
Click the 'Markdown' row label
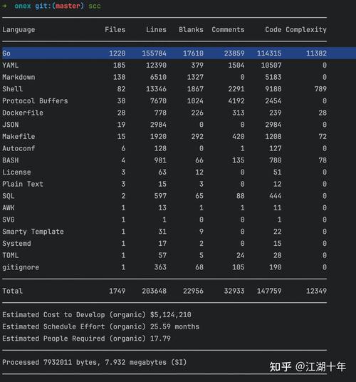pyautogui.click(x=19, y=77)
